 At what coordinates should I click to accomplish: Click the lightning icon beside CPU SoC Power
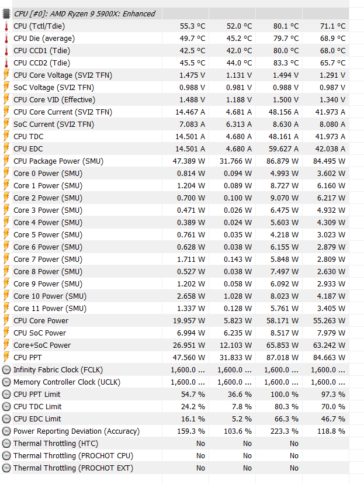coord(6,333)
